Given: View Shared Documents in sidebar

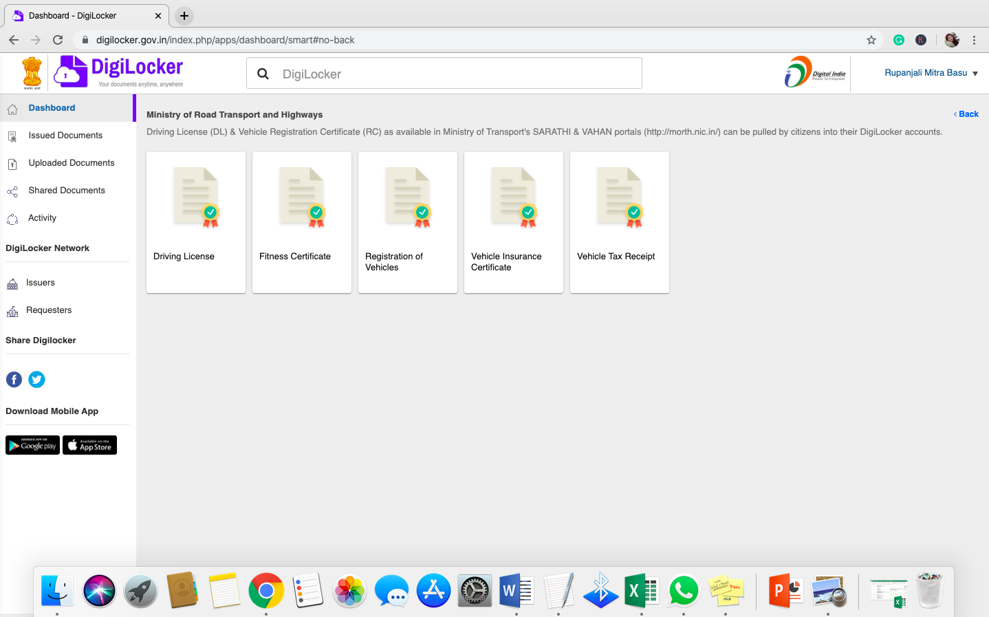Looking at the screenshot, I should (x=67, y=191).
